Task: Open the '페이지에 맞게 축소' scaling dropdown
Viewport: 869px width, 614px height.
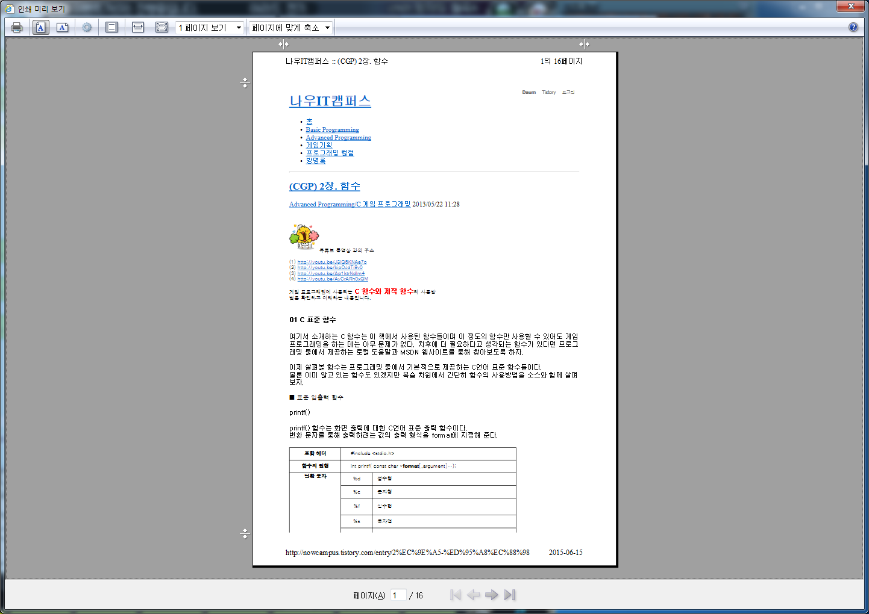Action: coord(291,28)
